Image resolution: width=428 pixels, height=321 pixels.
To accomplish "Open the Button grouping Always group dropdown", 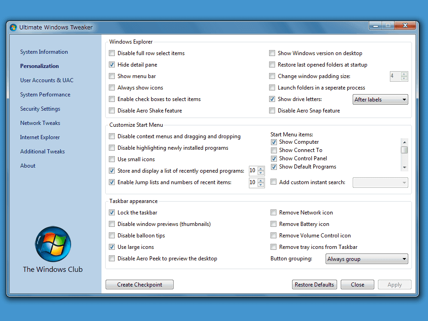I will (366, 259).
